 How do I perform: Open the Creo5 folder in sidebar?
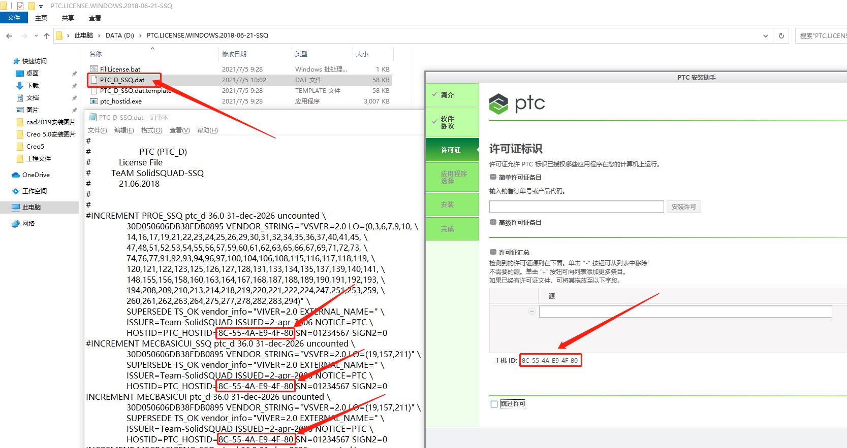click(x=35, y=146)
